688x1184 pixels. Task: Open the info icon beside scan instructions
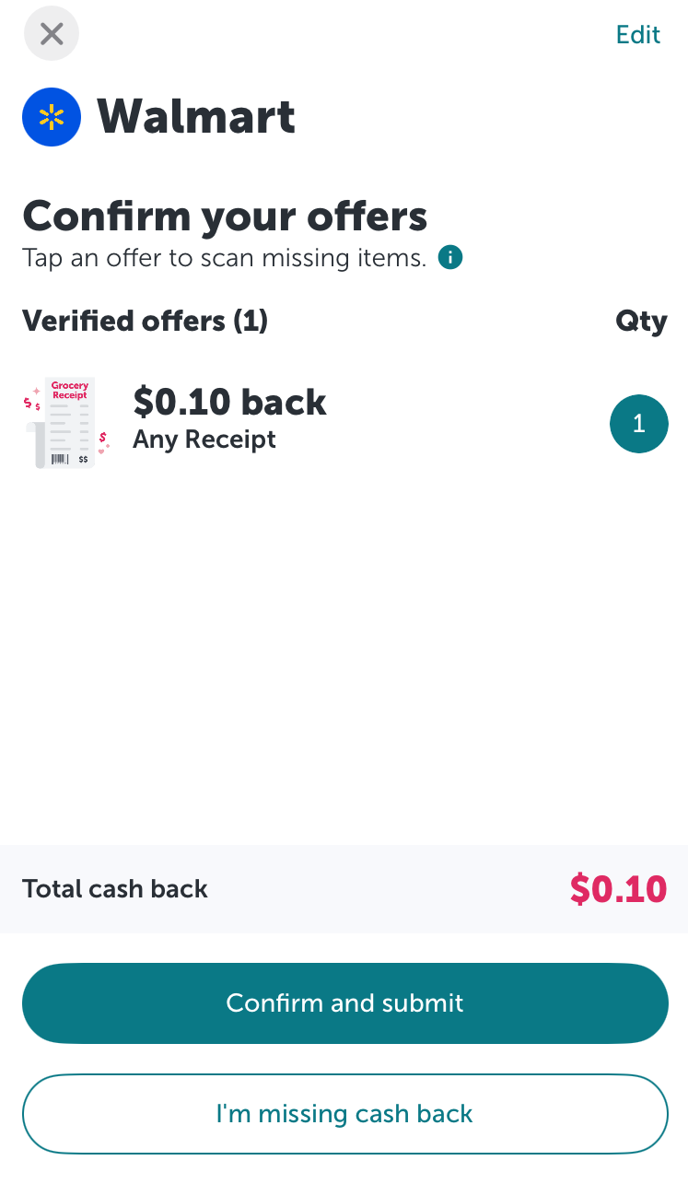click(x=450, y=258)
